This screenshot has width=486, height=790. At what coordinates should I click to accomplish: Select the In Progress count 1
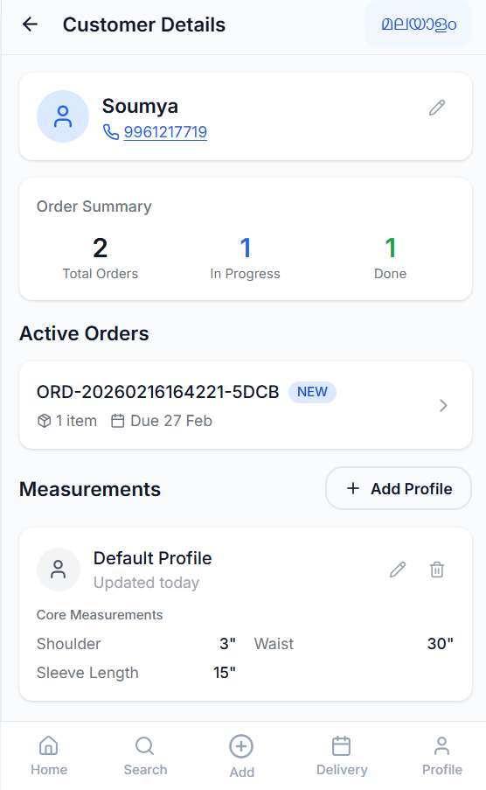click(x=246, y=248)
